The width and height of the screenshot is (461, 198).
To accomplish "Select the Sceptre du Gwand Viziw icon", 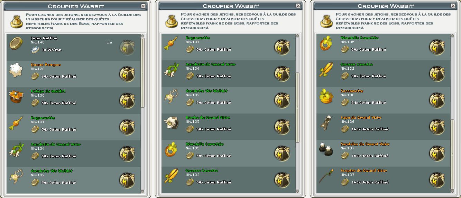I will (x=326, y=176).
